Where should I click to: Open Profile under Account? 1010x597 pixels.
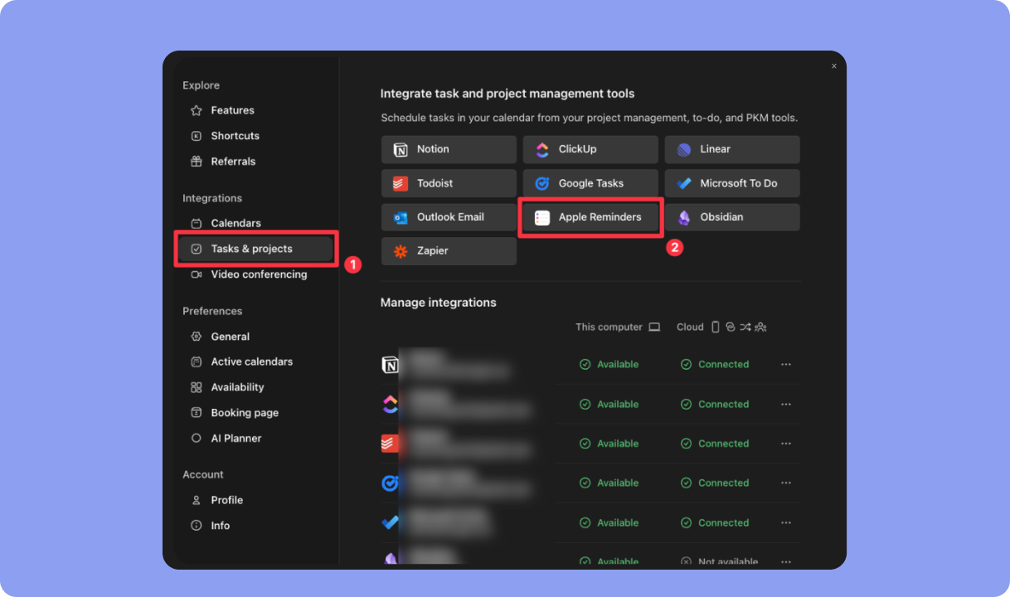(x=216, y=500)
